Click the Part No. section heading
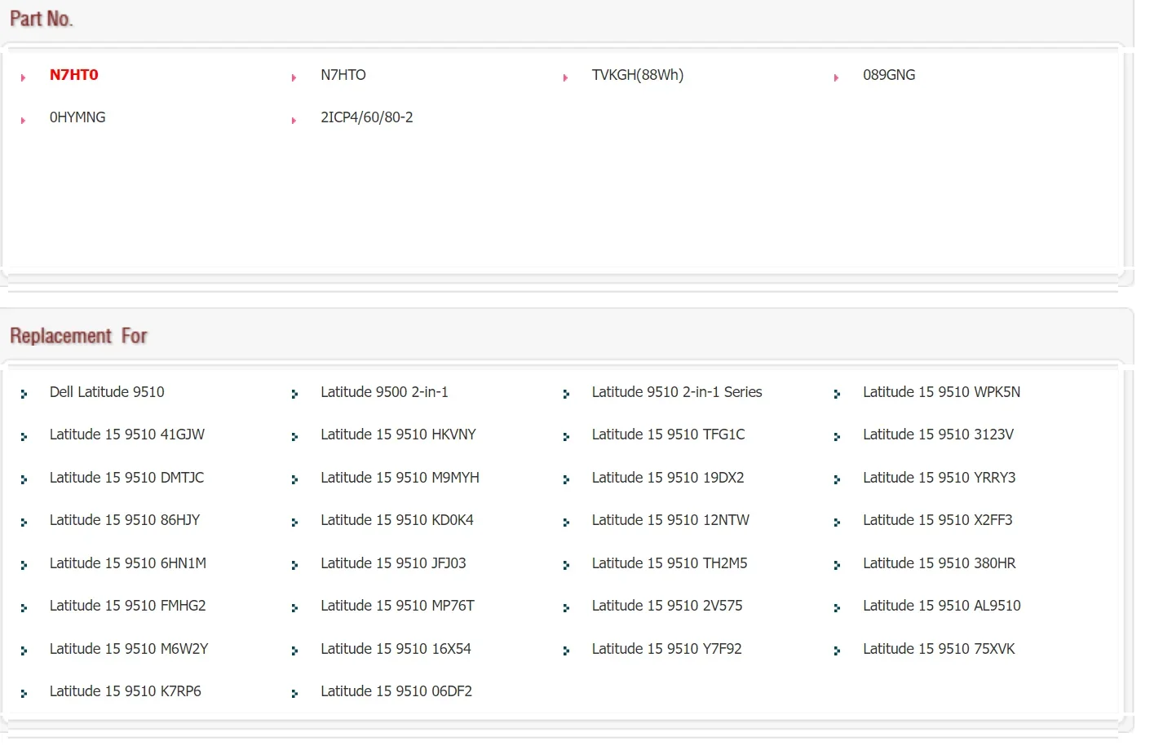This screenshot has width=1163, height=750. (x=42, y=18)
